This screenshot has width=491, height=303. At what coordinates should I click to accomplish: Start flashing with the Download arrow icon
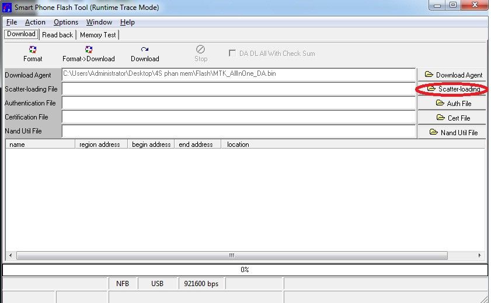coord(145,50)
